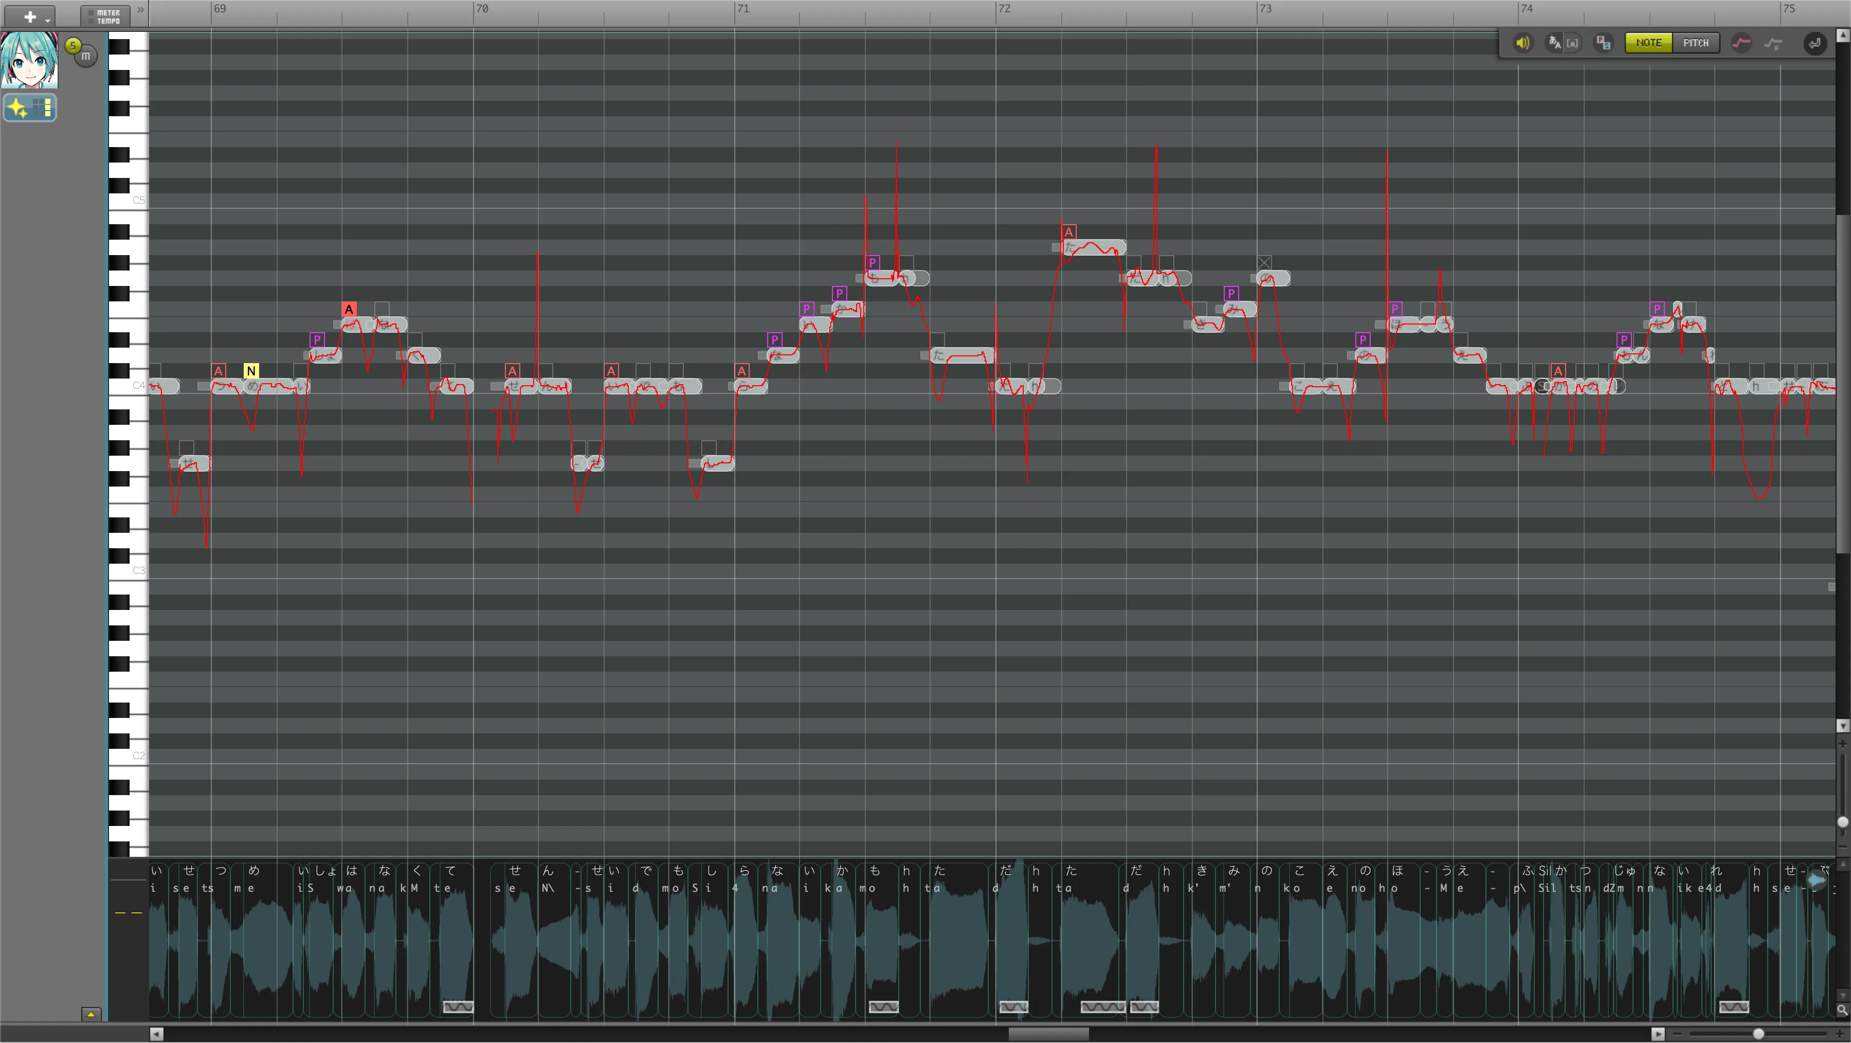
Task: Click the red A marker in bar 72
Action: (x=1068, y=232)
